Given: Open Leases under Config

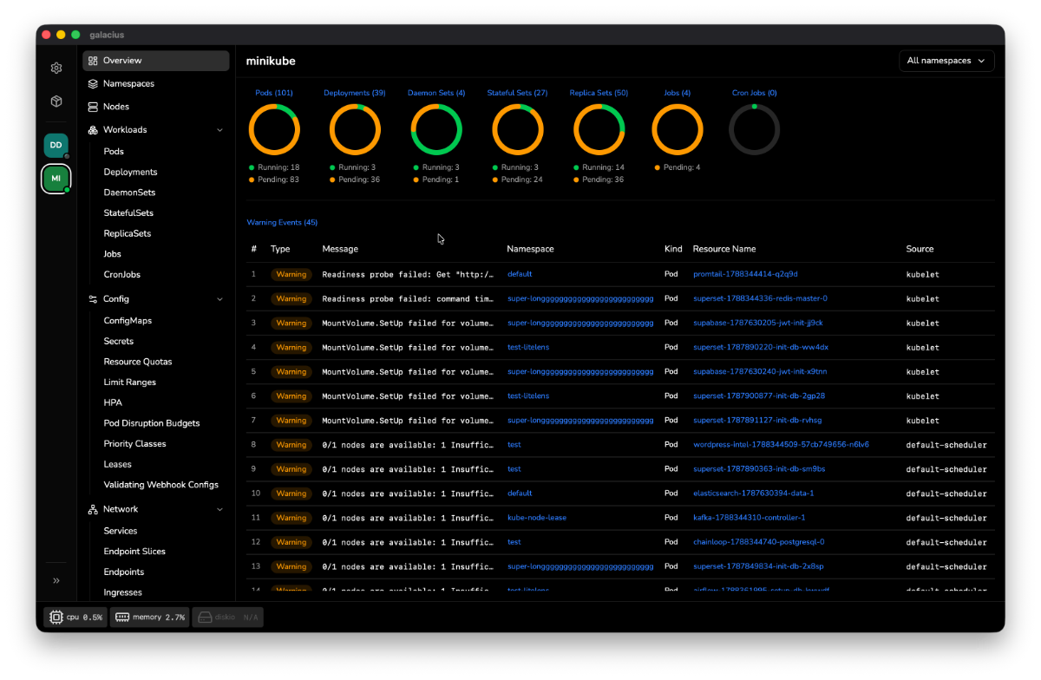Looking at the screenshot, I should [118, 464].
